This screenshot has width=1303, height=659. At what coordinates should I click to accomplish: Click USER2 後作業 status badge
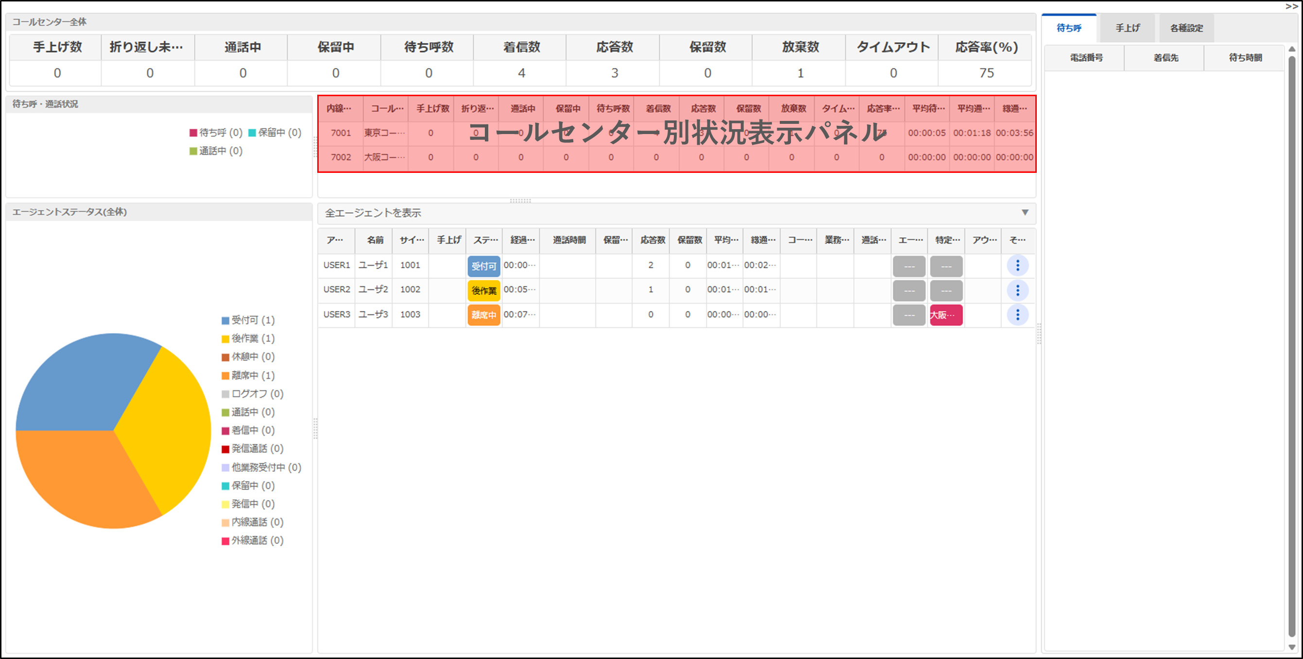tap(483, 290)
